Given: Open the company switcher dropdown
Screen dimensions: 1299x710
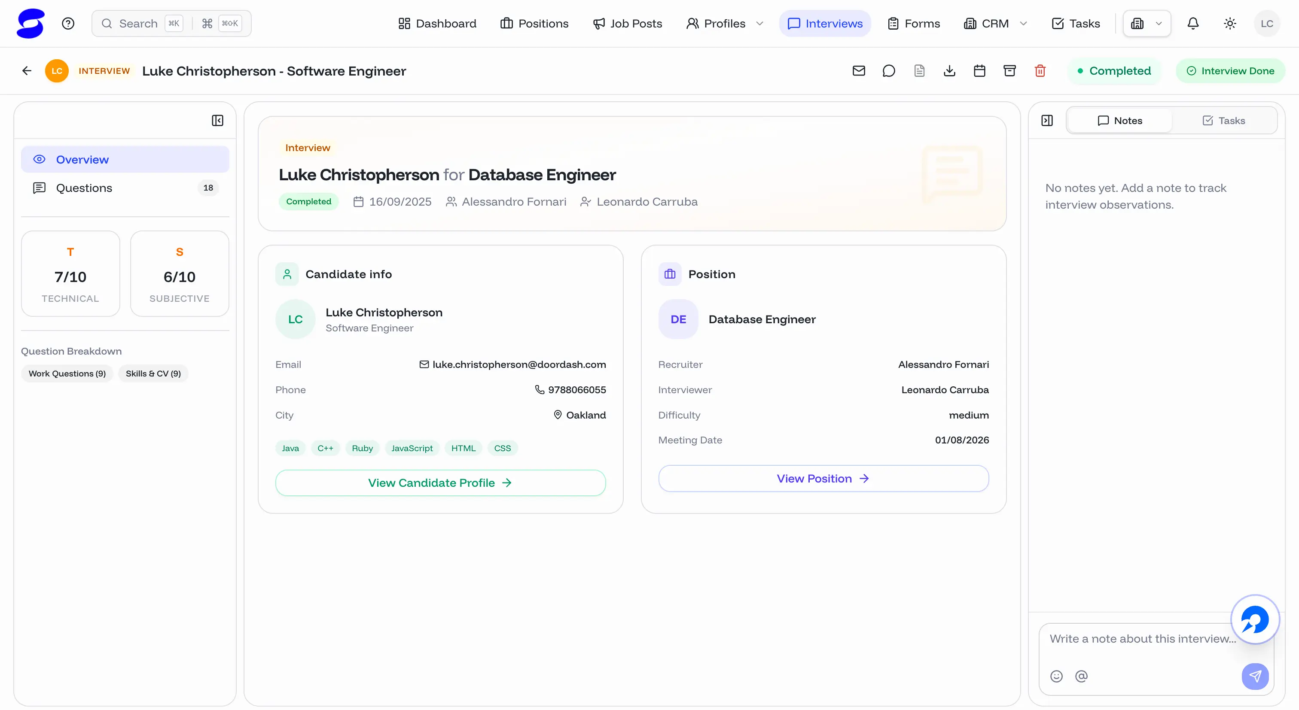Looking at the screenshot, I should click(x=1147, y=24).
